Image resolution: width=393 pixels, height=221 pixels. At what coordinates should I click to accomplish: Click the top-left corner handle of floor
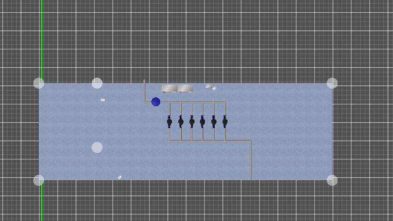click(x=39, y=83)
